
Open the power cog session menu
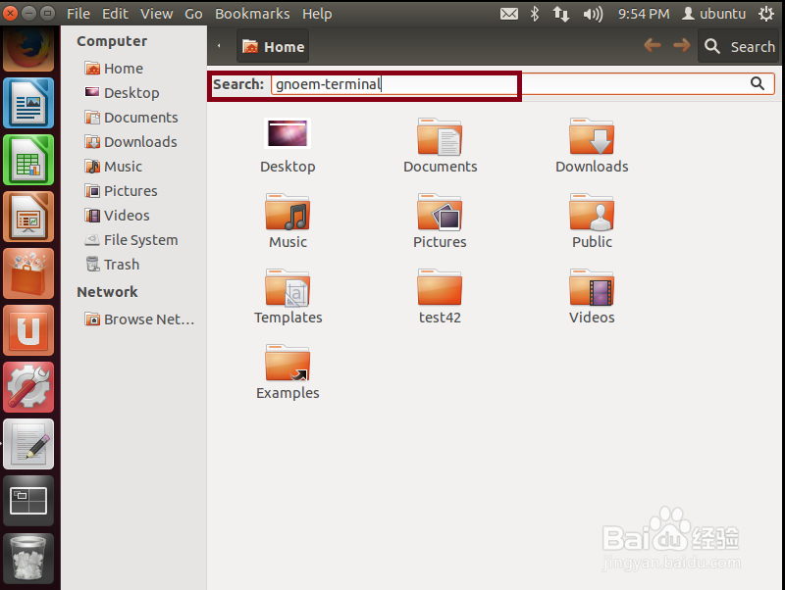pyautogui.click(x=766, y=14)
